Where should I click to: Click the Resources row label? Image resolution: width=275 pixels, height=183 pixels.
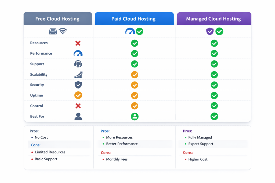pos(39,43)
